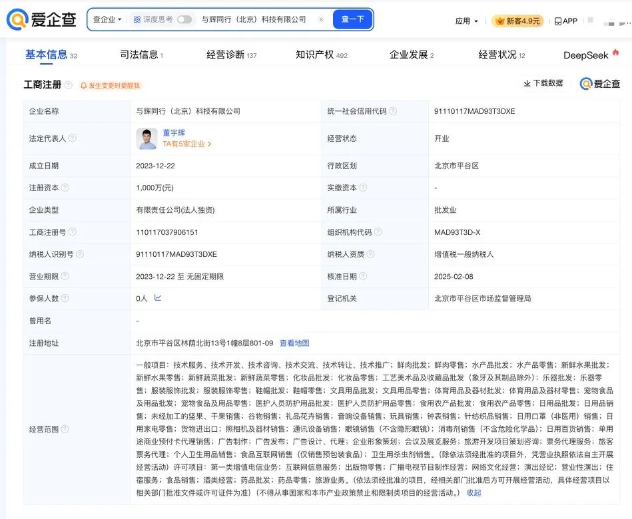Click help icon beside 实缴资本
Image resolution: width=632 pixels, height=519 pixels.
click(x=363, y=187)
